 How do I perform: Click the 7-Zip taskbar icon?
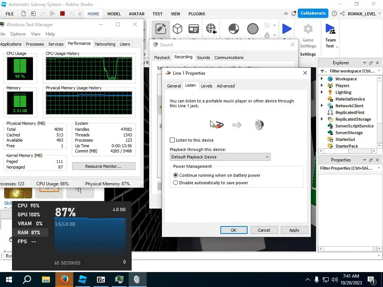(101, 280)
